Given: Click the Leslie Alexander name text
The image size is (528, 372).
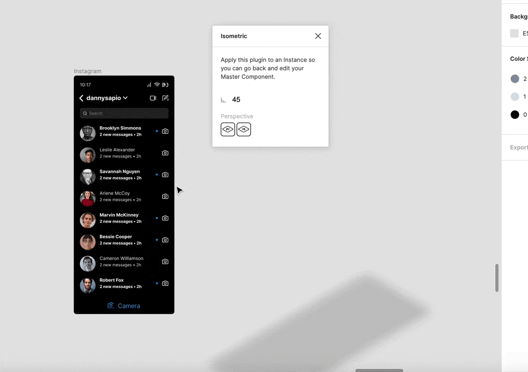Looking at the screenshot, I should click(117, 150).
